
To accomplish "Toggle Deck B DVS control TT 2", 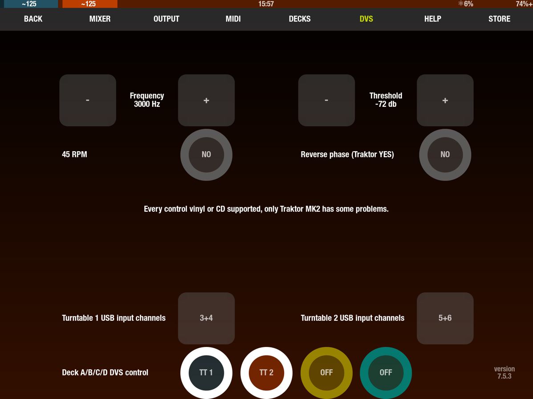I will click(x=266, y=373).
